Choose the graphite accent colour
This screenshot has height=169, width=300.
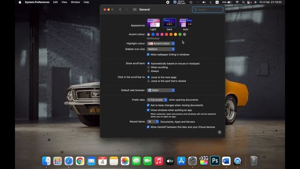point(184,34)
